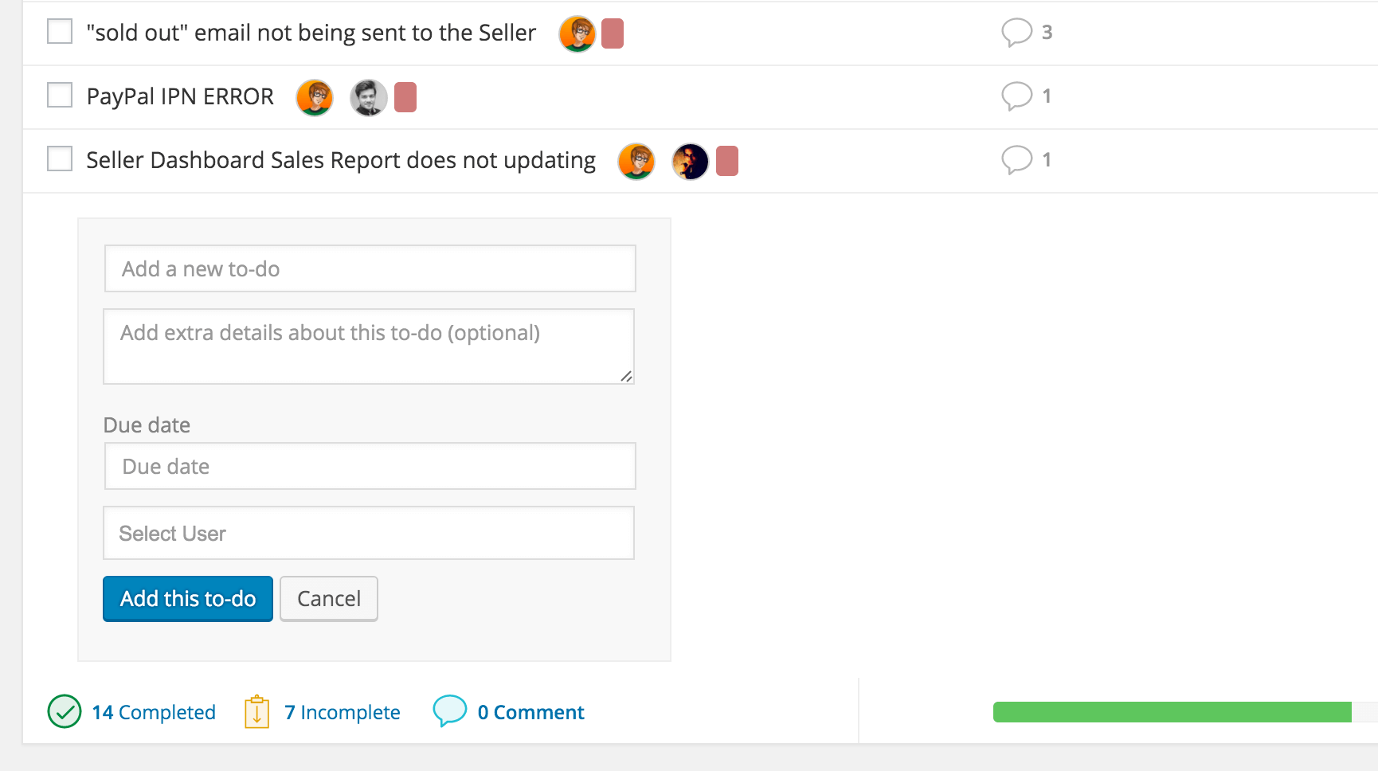Click the green progress bar
The image size is (1378, 771).
coord(1172,712)
